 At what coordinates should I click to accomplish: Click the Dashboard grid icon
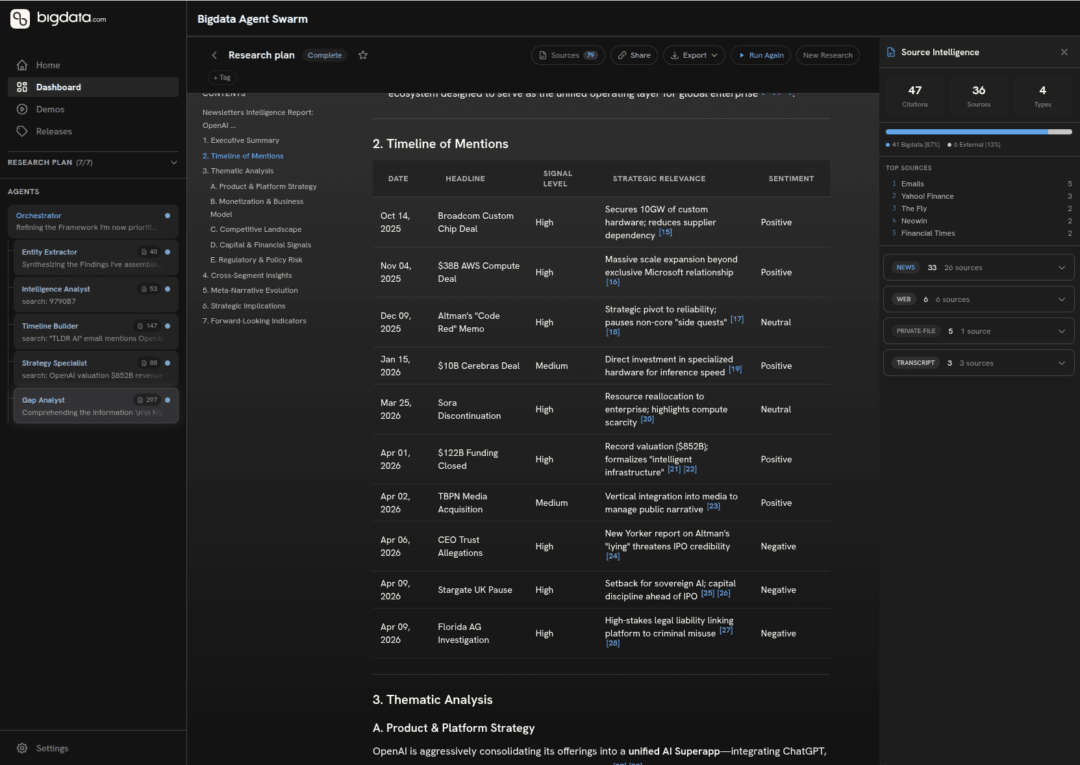(22, 87)
